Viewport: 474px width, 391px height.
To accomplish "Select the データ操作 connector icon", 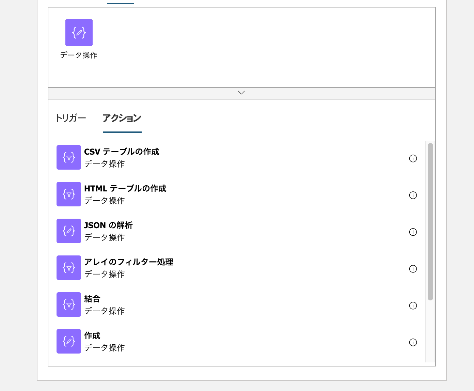I will (x=79, y=33).
